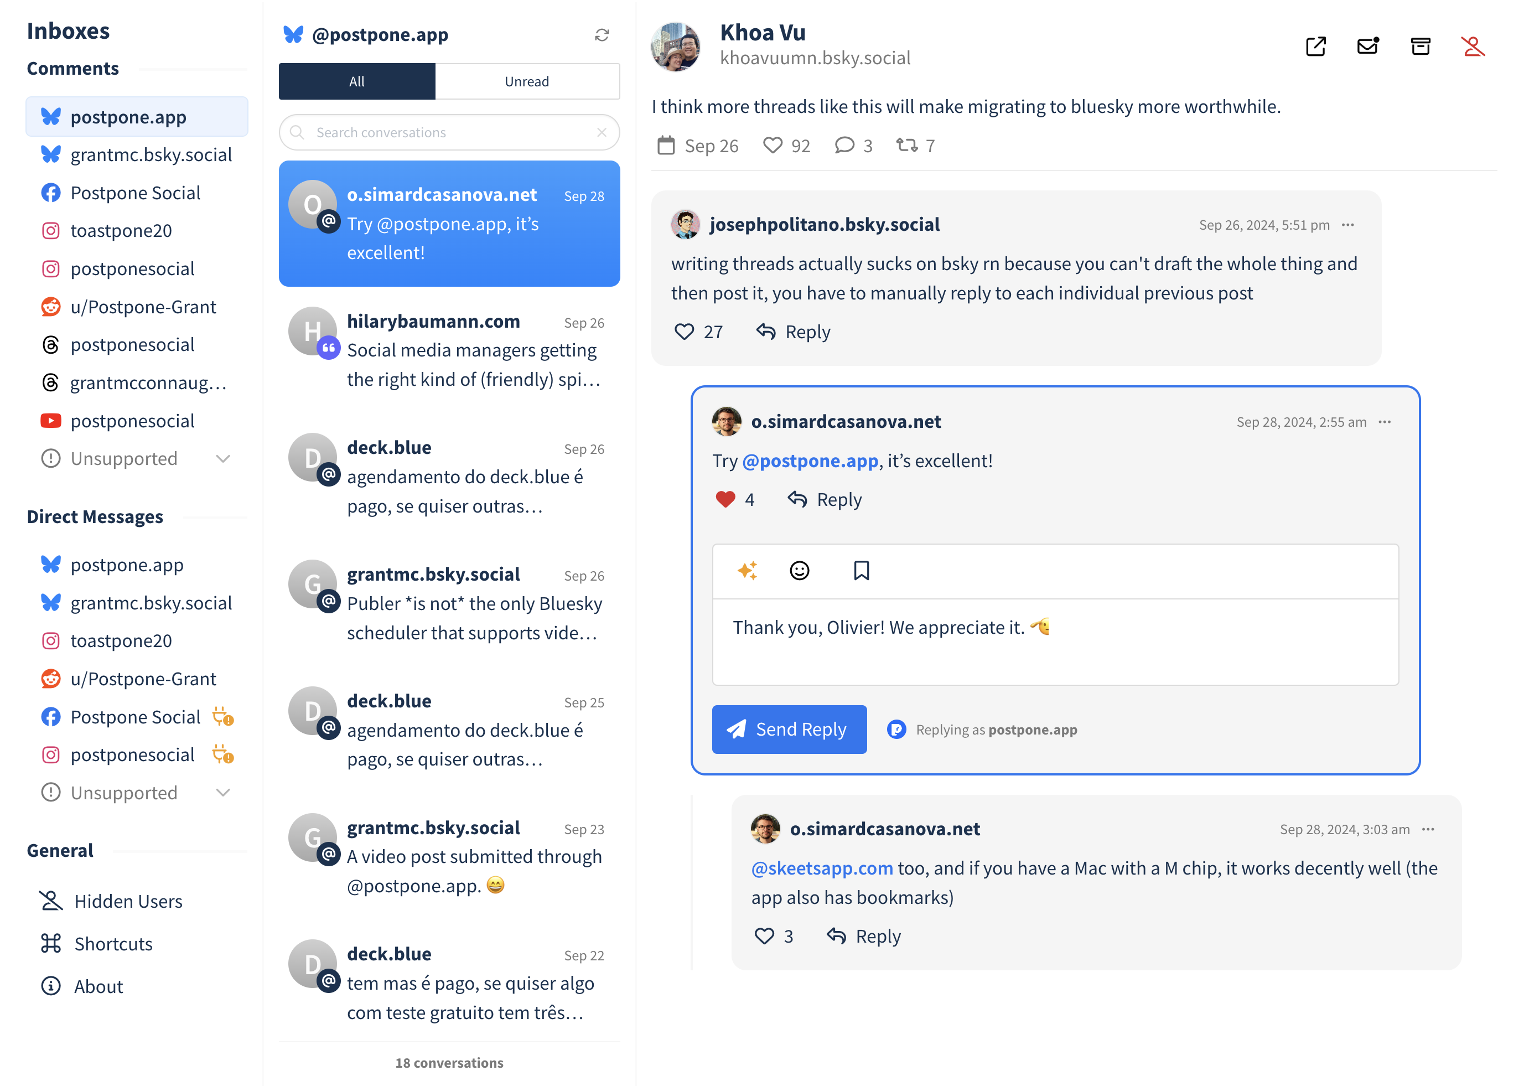Open the @skeetsapp.com mention link

point(822,868)
